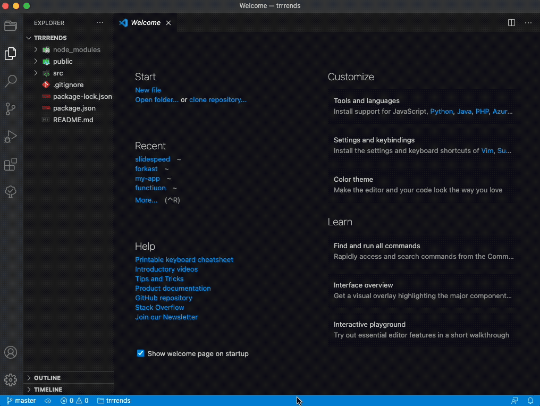Open recent project slidespeed
Image resolution: width=540 pixels, height=406 pixels.
click(153, 159)
